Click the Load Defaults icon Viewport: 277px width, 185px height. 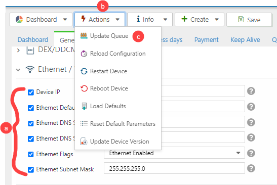84,106
